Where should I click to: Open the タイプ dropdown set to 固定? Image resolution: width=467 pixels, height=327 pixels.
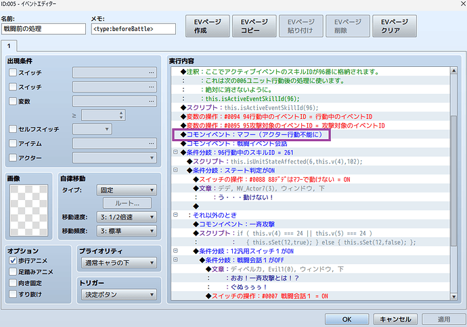(x=127, y=190)
